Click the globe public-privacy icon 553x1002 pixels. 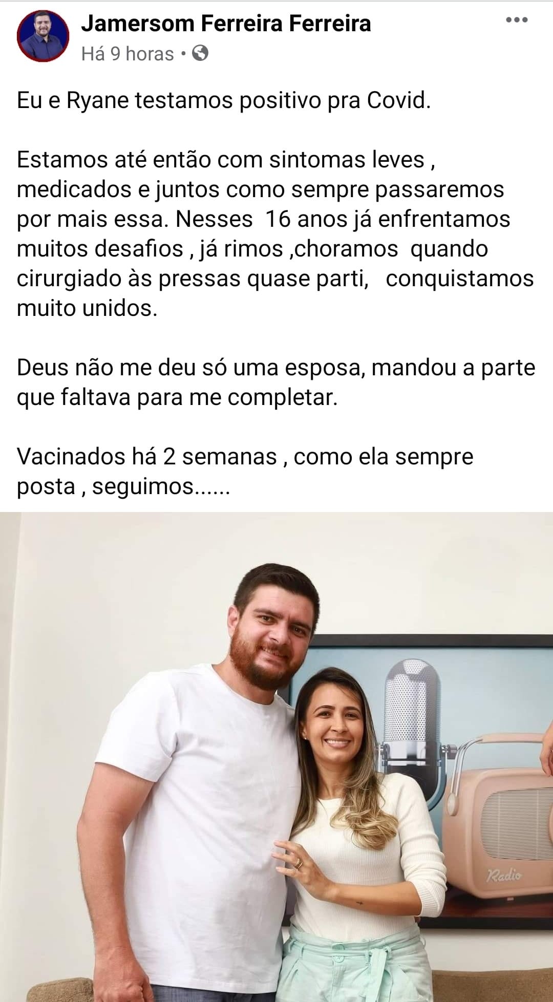pos(200,53)
